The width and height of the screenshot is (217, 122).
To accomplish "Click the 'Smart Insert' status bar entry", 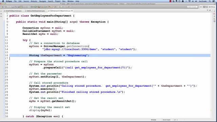I will coord(166,120).
